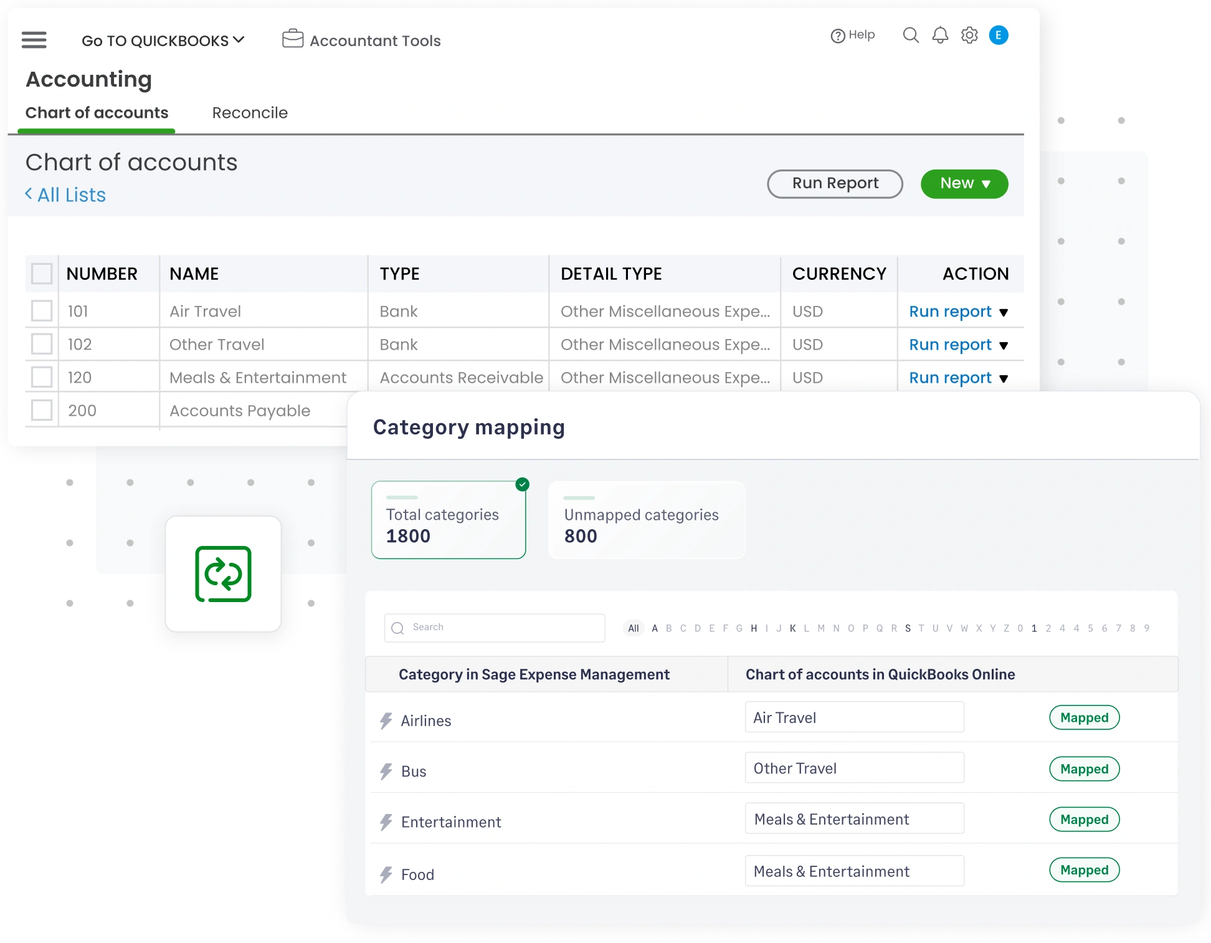Click the lightning icon beside Airlines
Screen dimensions: 1211x943
[385, 720]
